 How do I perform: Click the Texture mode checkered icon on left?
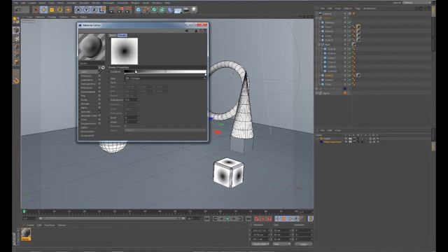16,38
